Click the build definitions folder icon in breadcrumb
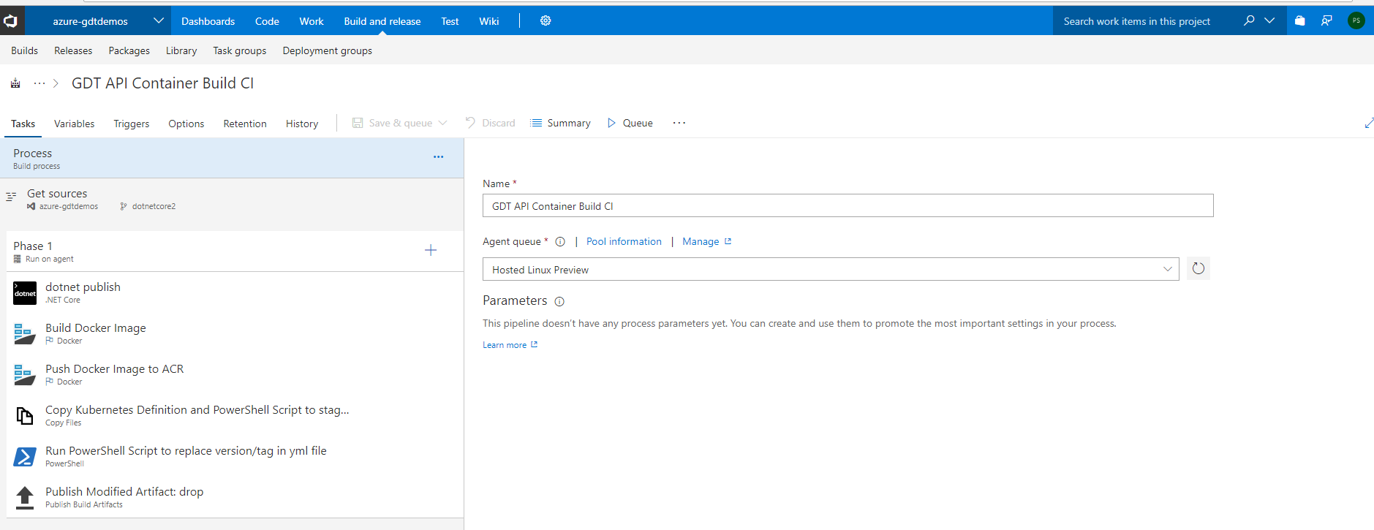This screenshot has height=530, width=1374. [x=15, y=83]
